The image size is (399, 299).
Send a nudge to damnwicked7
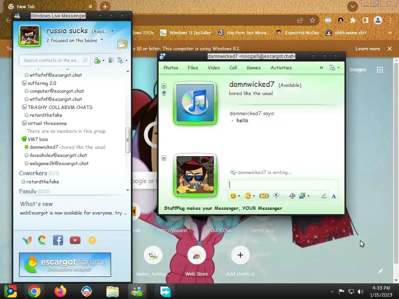coord(264,196)
